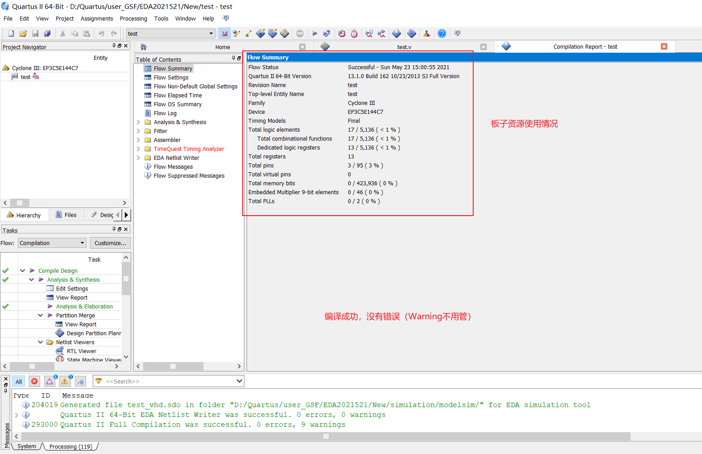Toggle critical warning messages filter

click(x=50, y=381)
